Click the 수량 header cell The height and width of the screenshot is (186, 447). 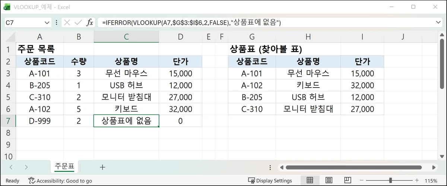click(x=79, y=61)
